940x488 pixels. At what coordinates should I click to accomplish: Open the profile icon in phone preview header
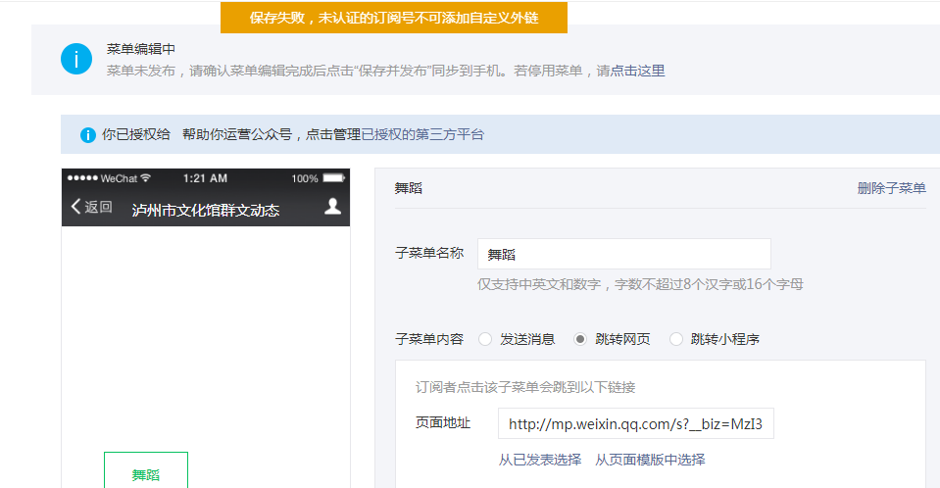tap(332, 206)
